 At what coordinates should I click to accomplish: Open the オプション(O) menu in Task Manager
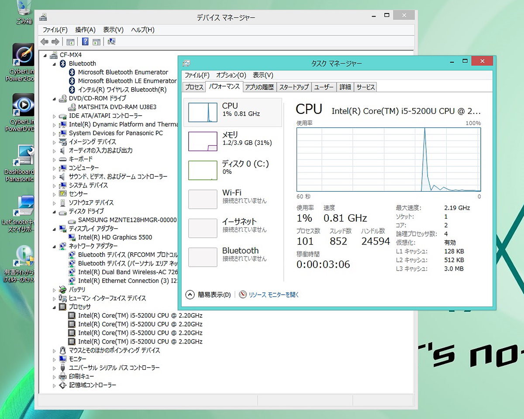[231, 76]
